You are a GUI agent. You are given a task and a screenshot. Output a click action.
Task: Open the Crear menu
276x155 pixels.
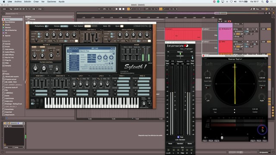click(36, 2)
